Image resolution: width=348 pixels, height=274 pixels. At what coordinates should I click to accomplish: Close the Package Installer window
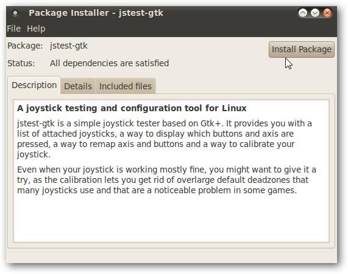coord(327,13)
